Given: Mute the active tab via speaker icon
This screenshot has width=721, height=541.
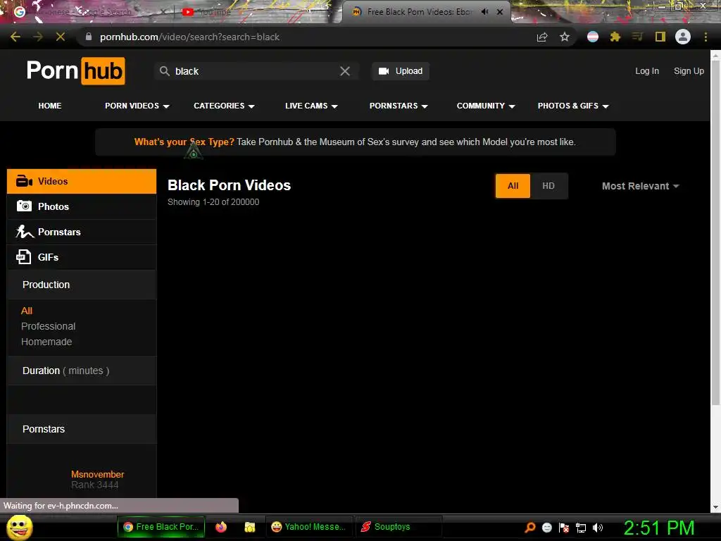Looking at the screenshot, I should click(x=484, y=12).
